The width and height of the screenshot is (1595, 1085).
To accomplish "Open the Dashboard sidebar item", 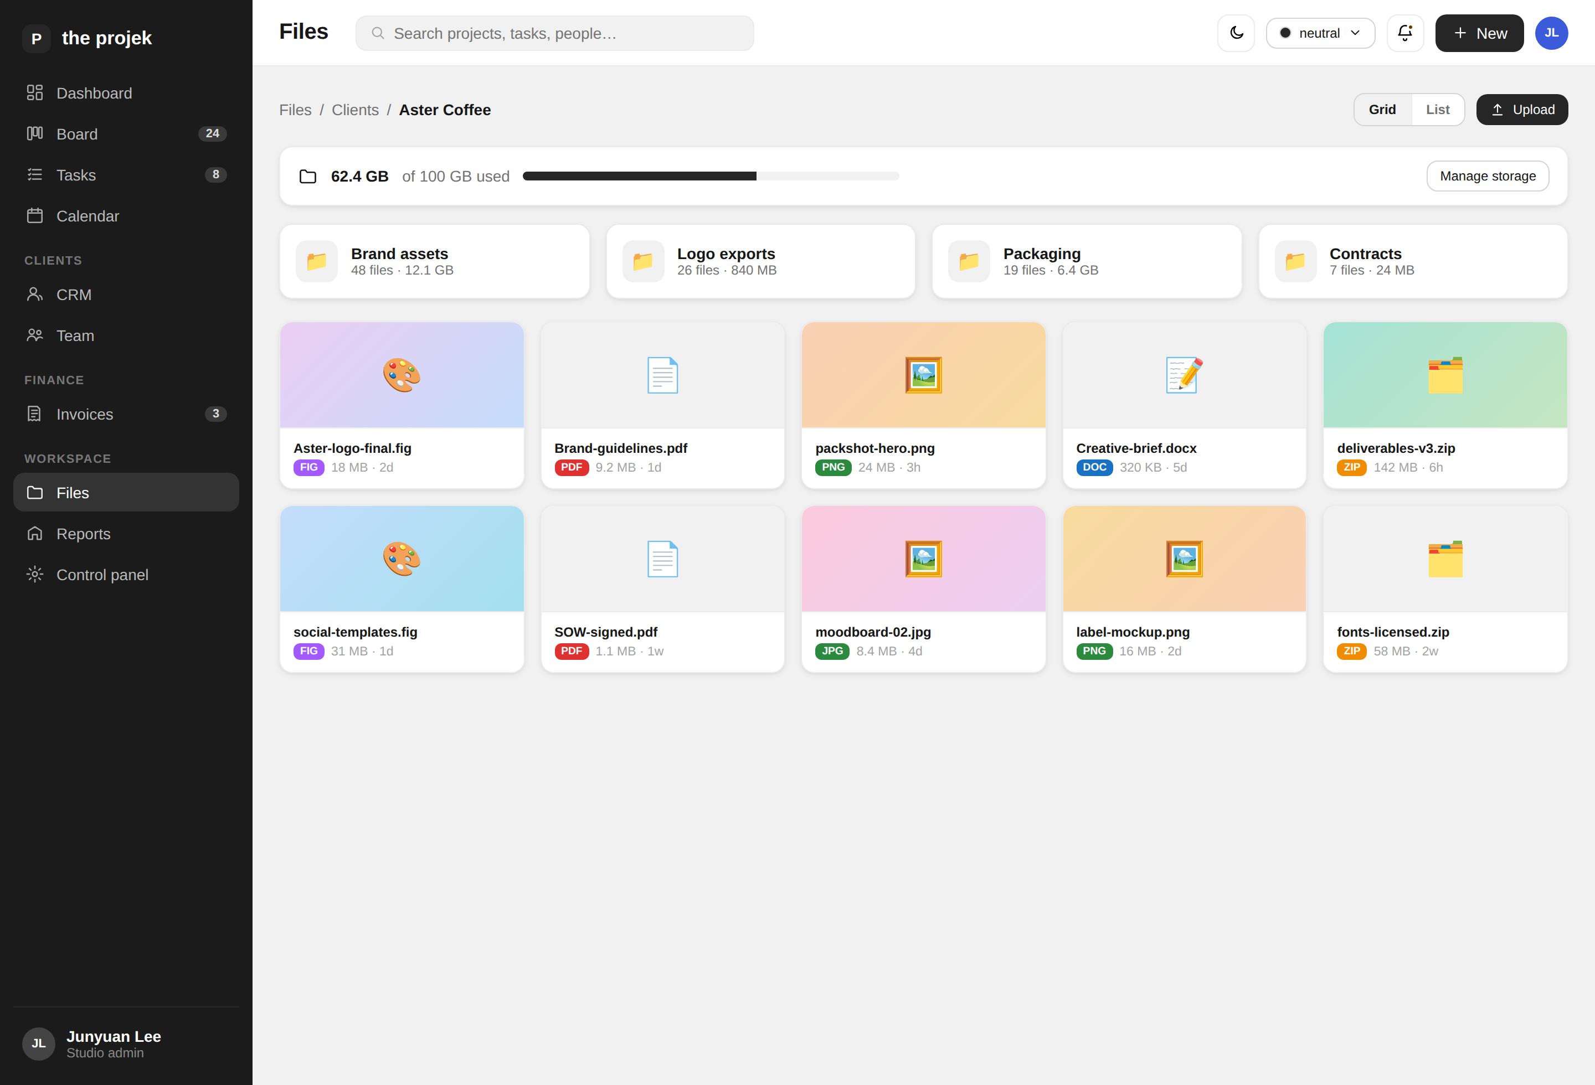I will tap(126, 93).
